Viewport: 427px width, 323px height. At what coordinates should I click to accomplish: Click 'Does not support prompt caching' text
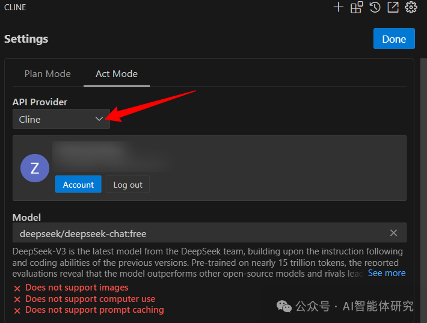[x=94, y=310]
